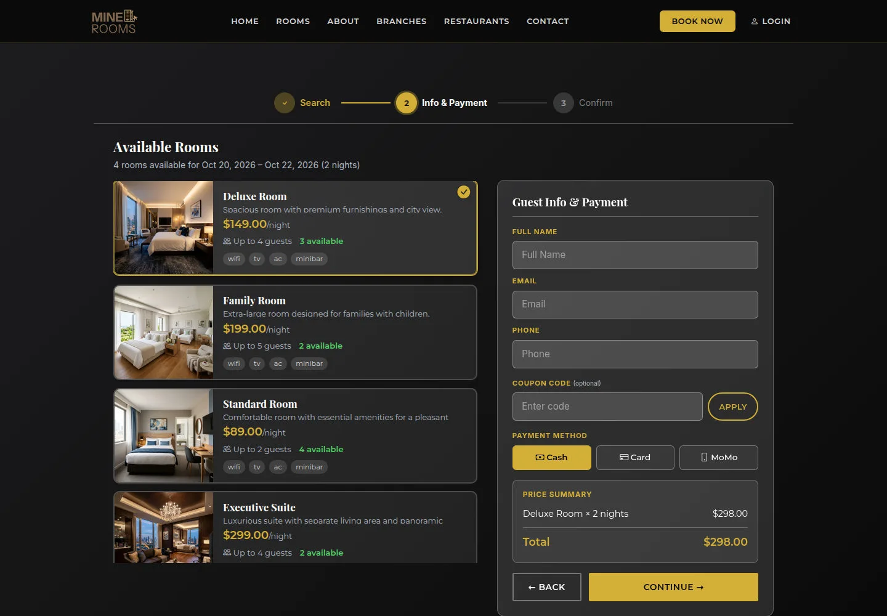Click the coupon code input
887x616 pixels.
point(607,407)
